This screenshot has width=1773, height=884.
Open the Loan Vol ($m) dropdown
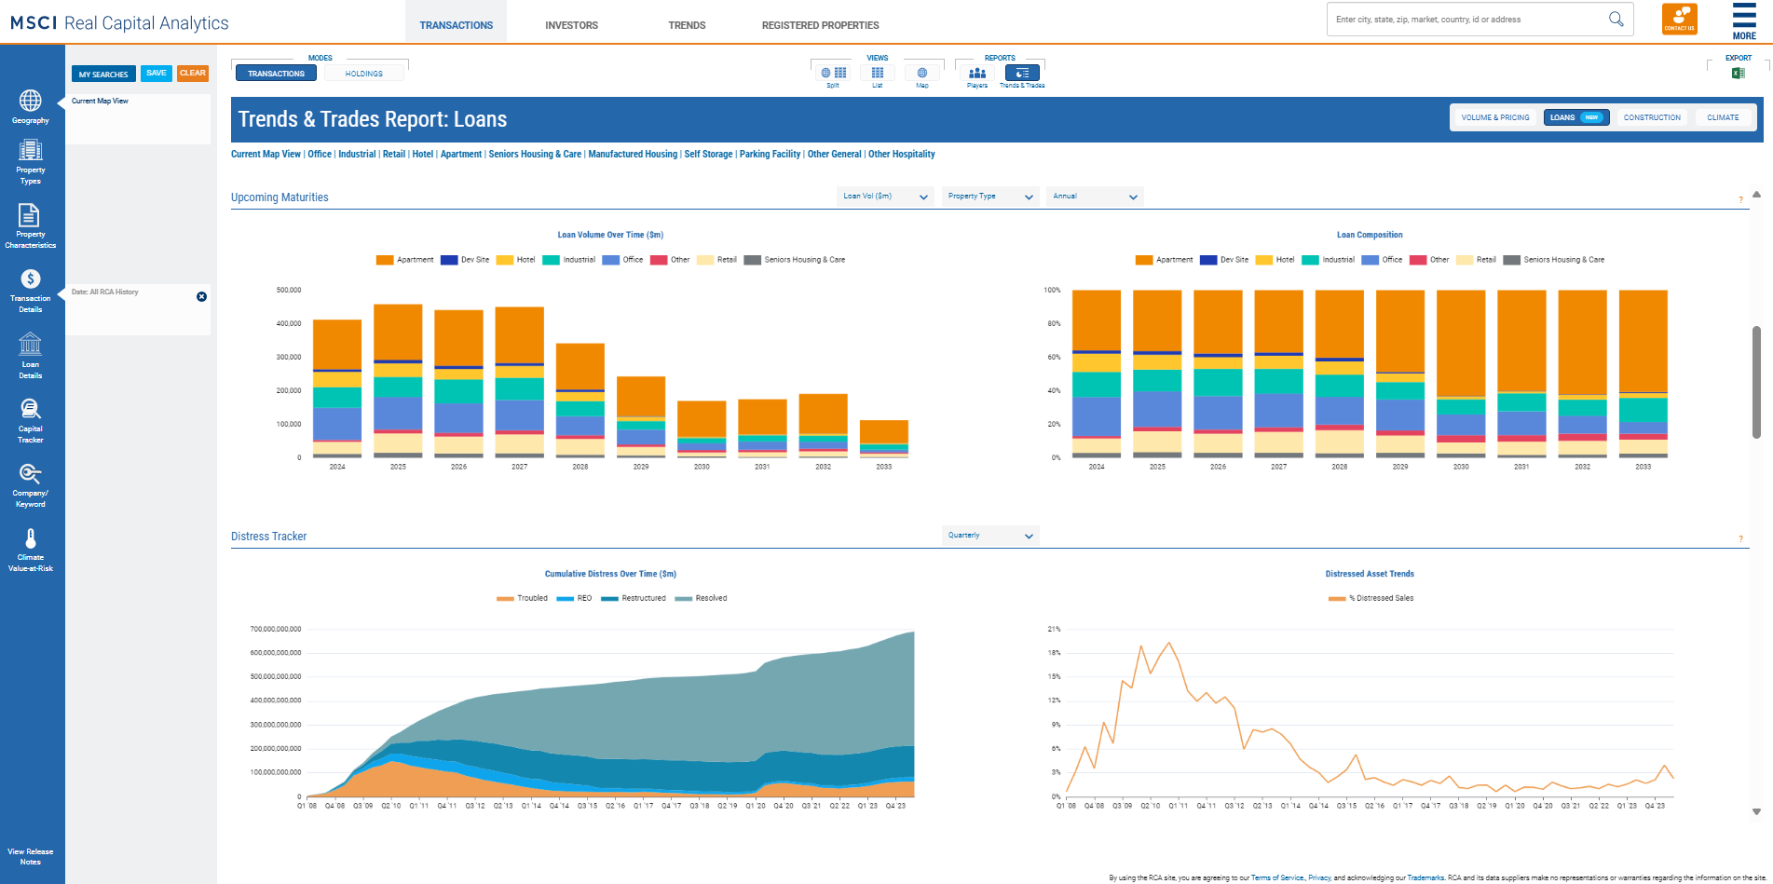pyautogui.click(x=883, y=196)
